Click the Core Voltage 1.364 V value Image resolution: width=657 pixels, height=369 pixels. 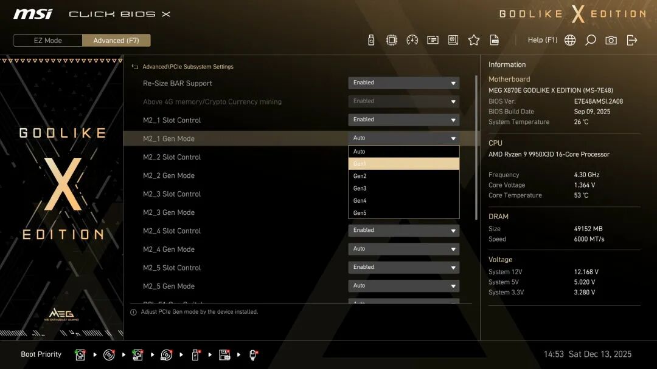coord(585,185)
